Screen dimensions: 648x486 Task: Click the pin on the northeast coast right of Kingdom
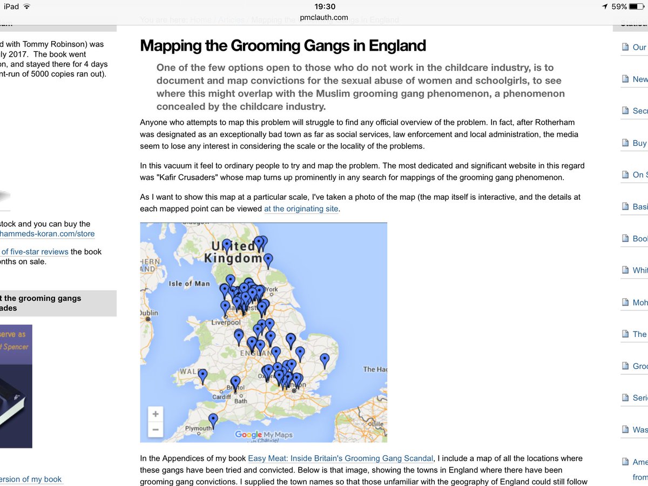pyautogui.click(x=269, y=261)
